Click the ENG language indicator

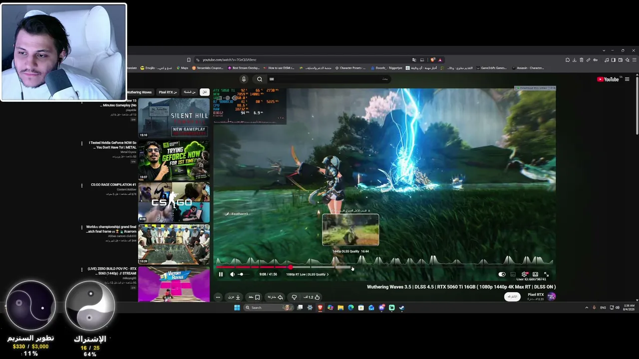tap(603, 308)
